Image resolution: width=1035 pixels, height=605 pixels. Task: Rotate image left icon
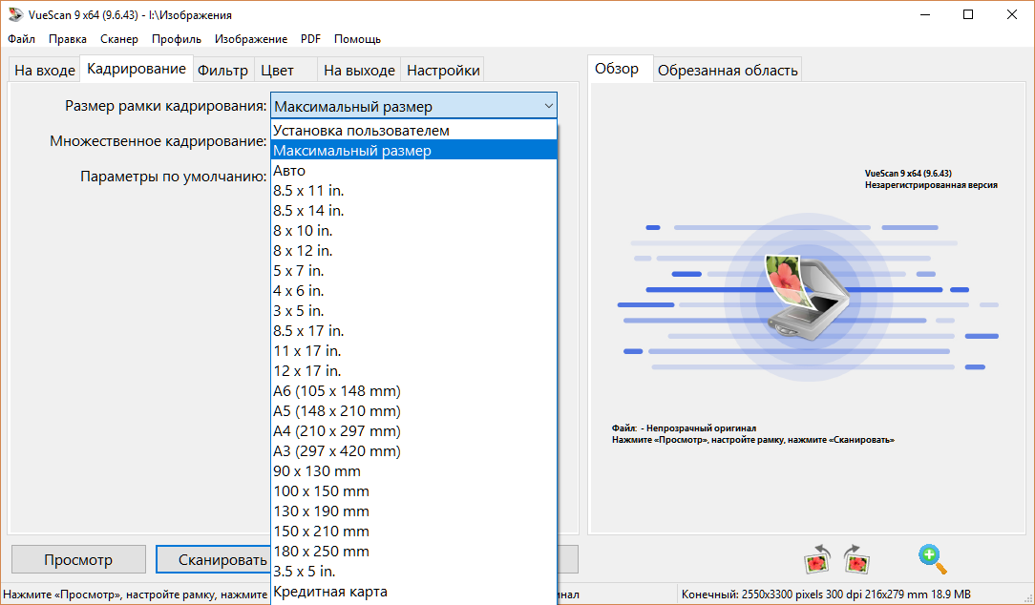point(817,559)
